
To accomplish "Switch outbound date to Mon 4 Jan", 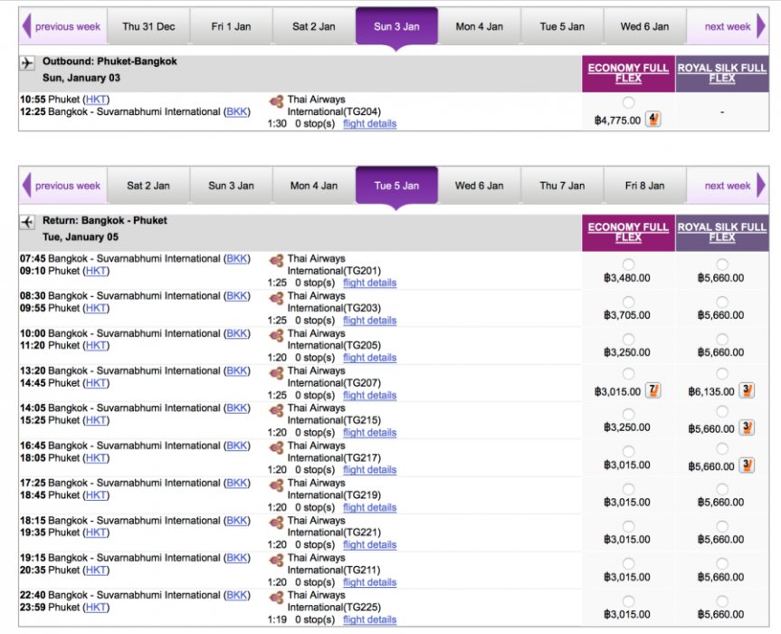I will [479, 26].
